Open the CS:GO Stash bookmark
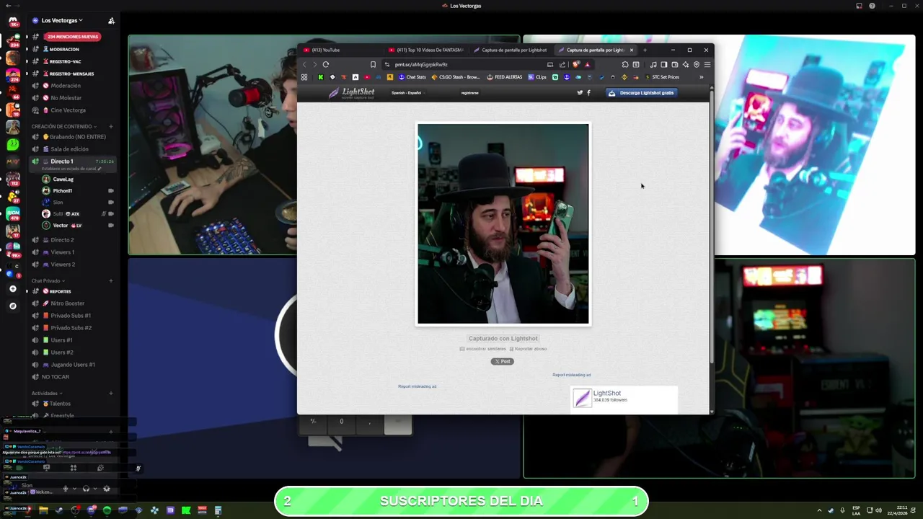The width and height of the screenshot is (923, 519). click(456, 77)
